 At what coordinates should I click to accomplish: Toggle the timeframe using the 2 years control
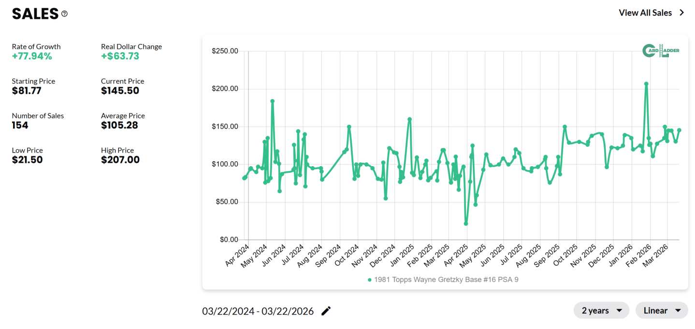click(601, 310)
